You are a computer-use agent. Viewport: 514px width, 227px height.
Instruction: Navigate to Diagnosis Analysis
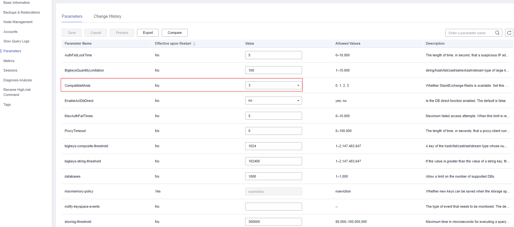(18, 80)
